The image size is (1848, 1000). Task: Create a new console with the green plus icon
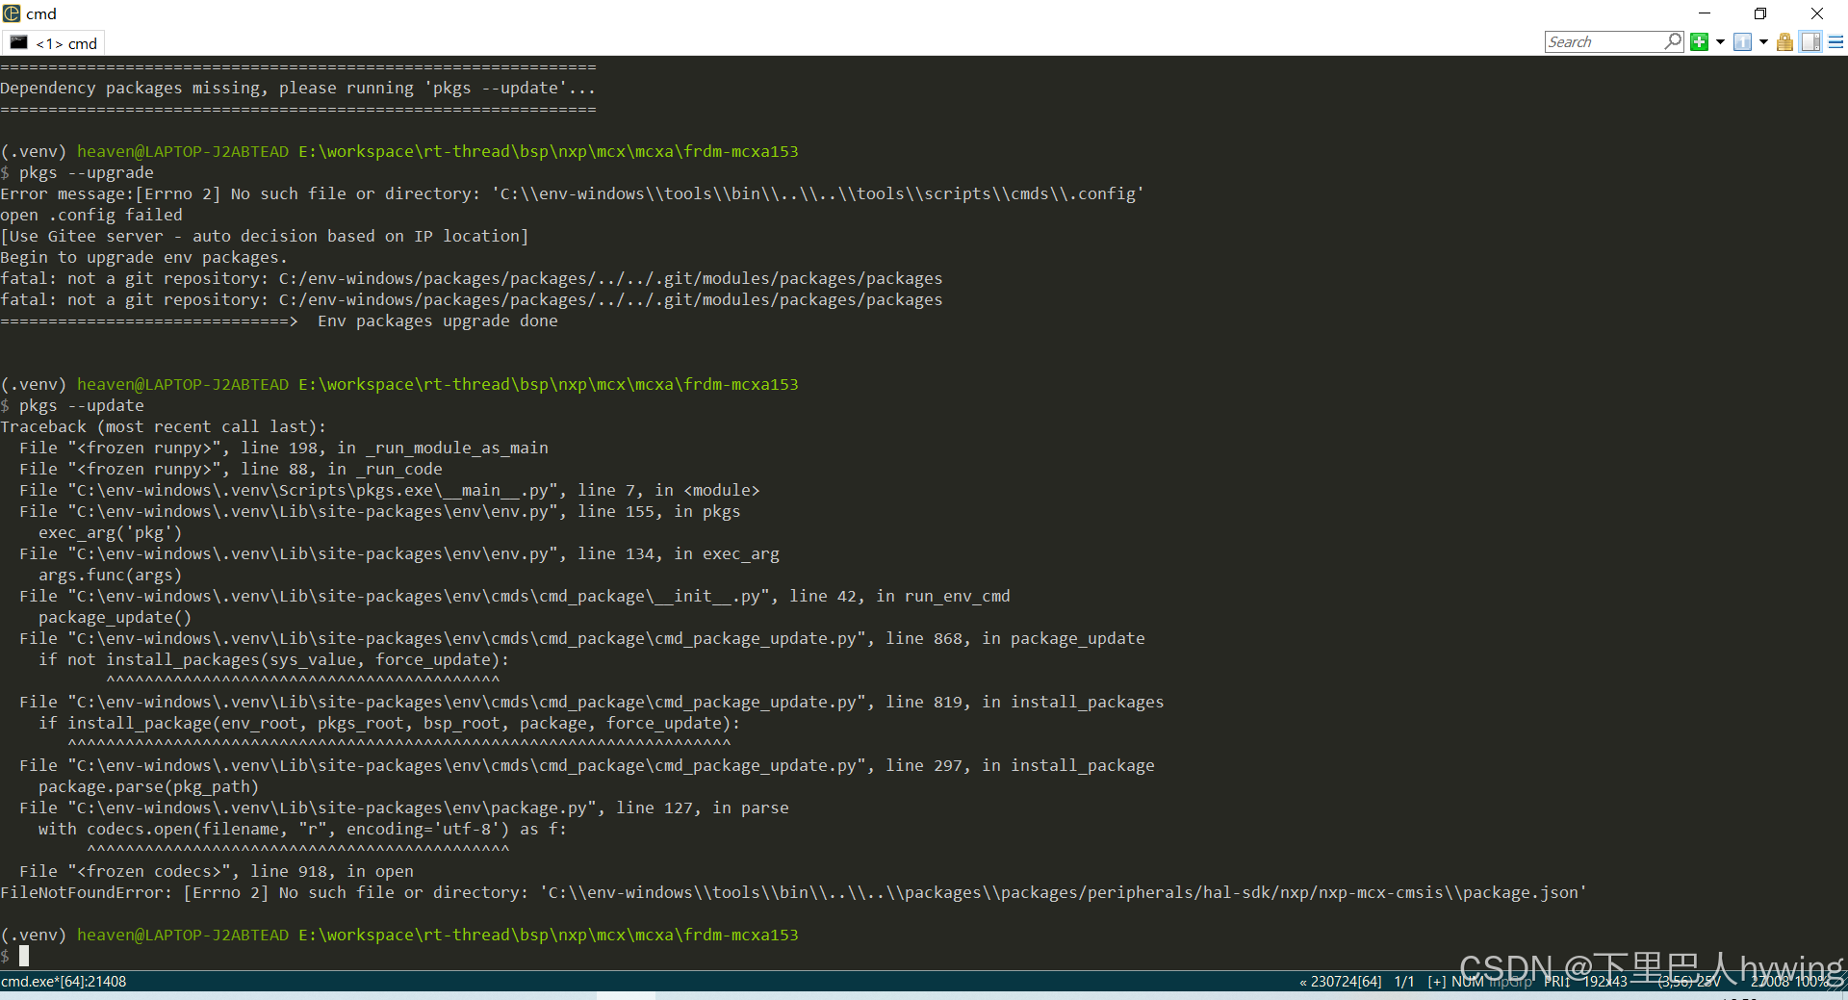tap(1699, 41)
